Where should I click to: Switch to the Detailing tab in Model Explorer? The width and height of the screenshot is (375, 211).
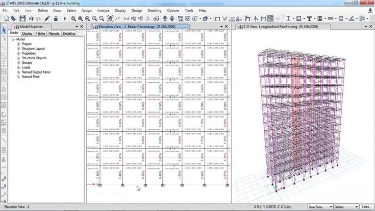click(x=69, y=34)
